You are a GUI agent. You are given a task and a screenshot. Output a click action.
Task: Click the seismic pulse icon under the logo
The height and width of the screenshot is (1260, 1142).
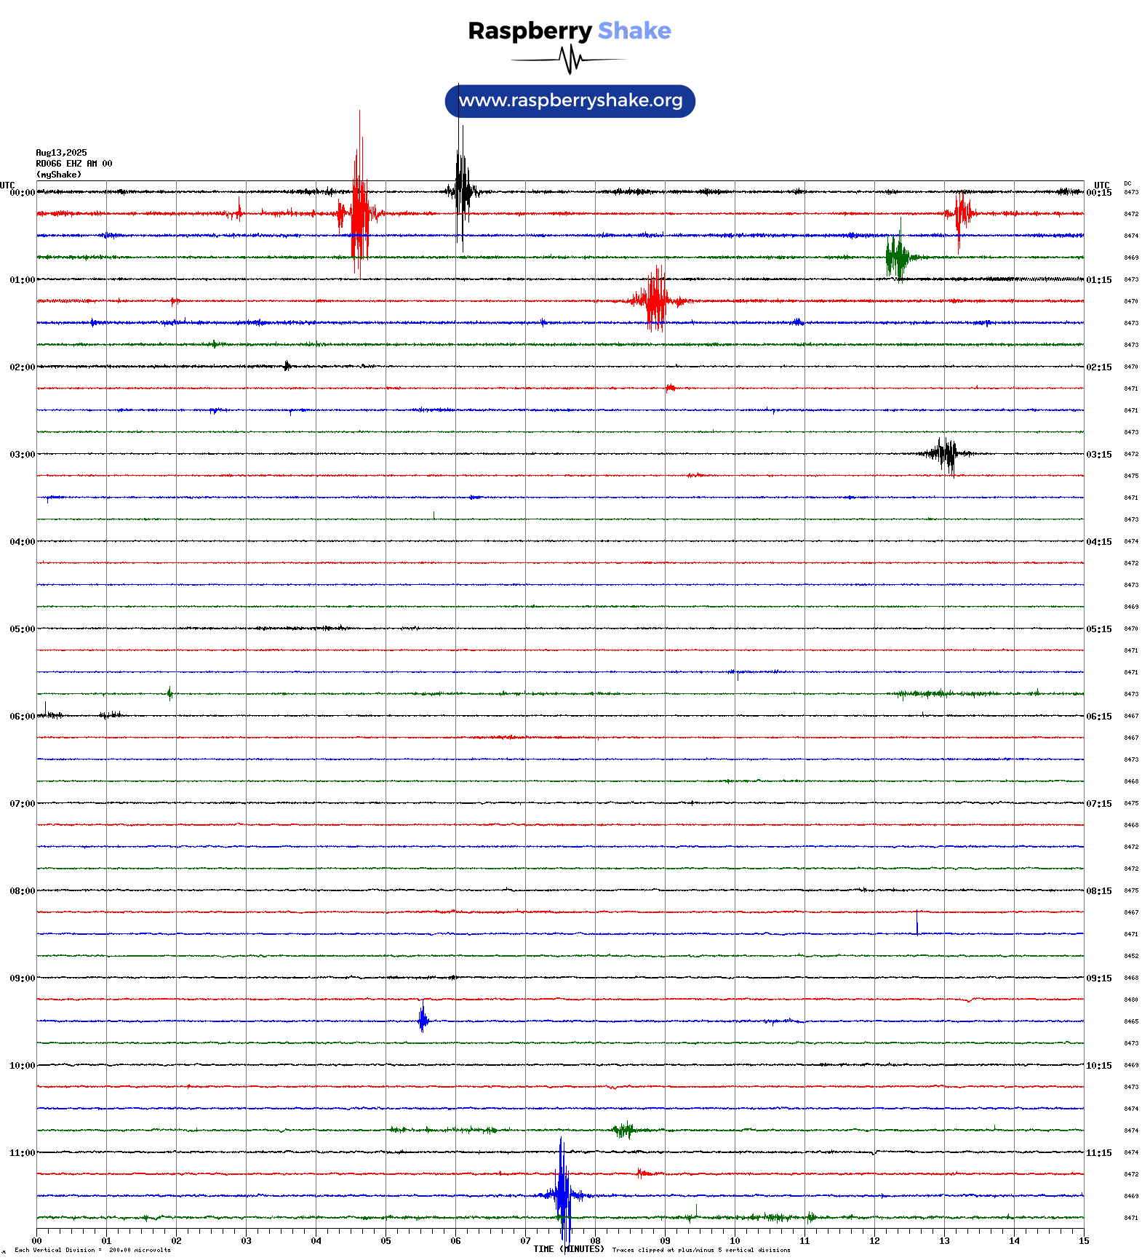[569, 60]
